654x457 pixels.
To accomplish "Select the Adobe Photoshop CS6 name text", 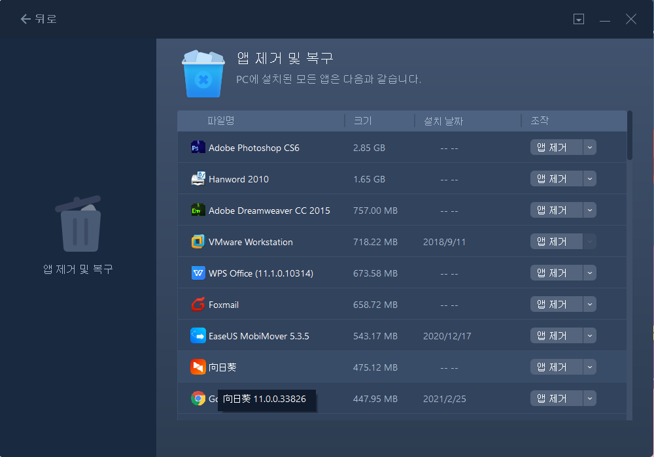I will pyautogui.click(x=254, y=148).
